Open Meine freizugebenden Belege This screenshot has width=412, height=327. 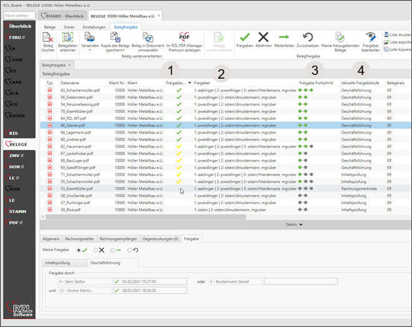click(x=340, y=38)
